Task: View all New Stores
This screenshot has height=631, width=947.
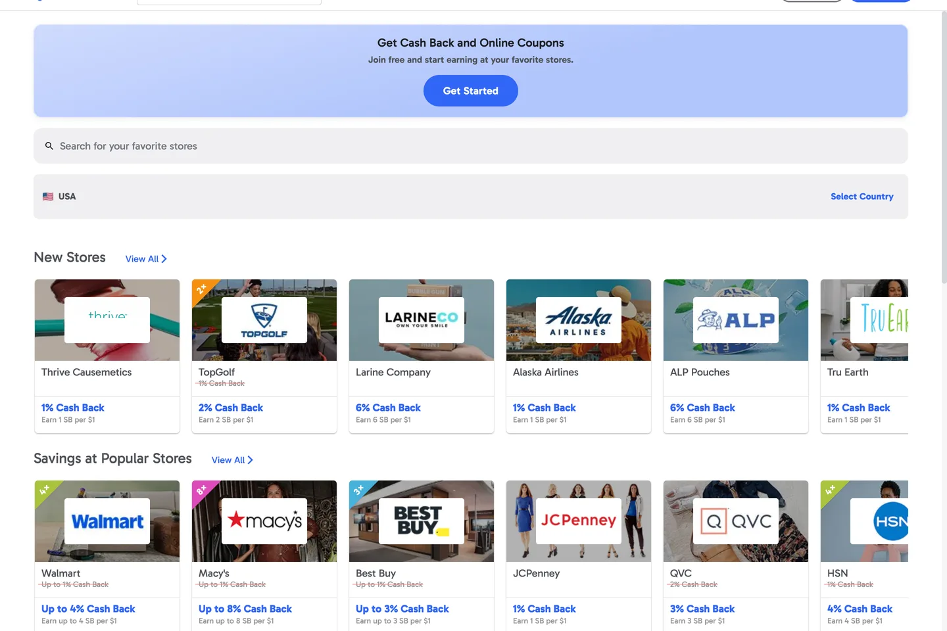Action: pos(146,259)
